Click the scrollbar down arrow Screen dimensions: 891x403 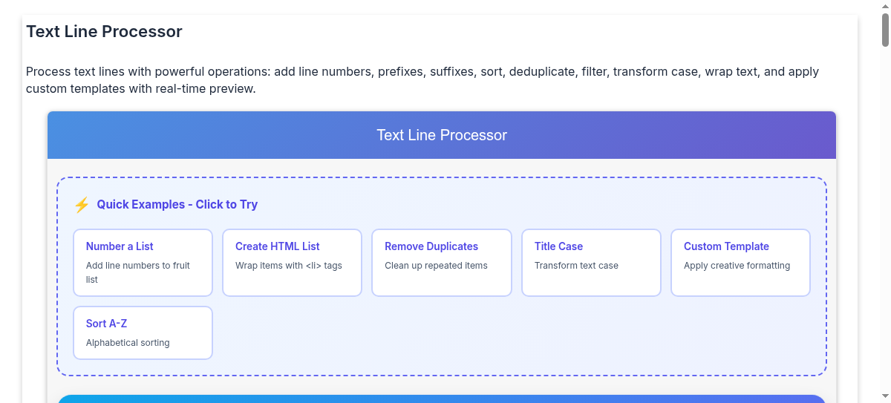885,398
